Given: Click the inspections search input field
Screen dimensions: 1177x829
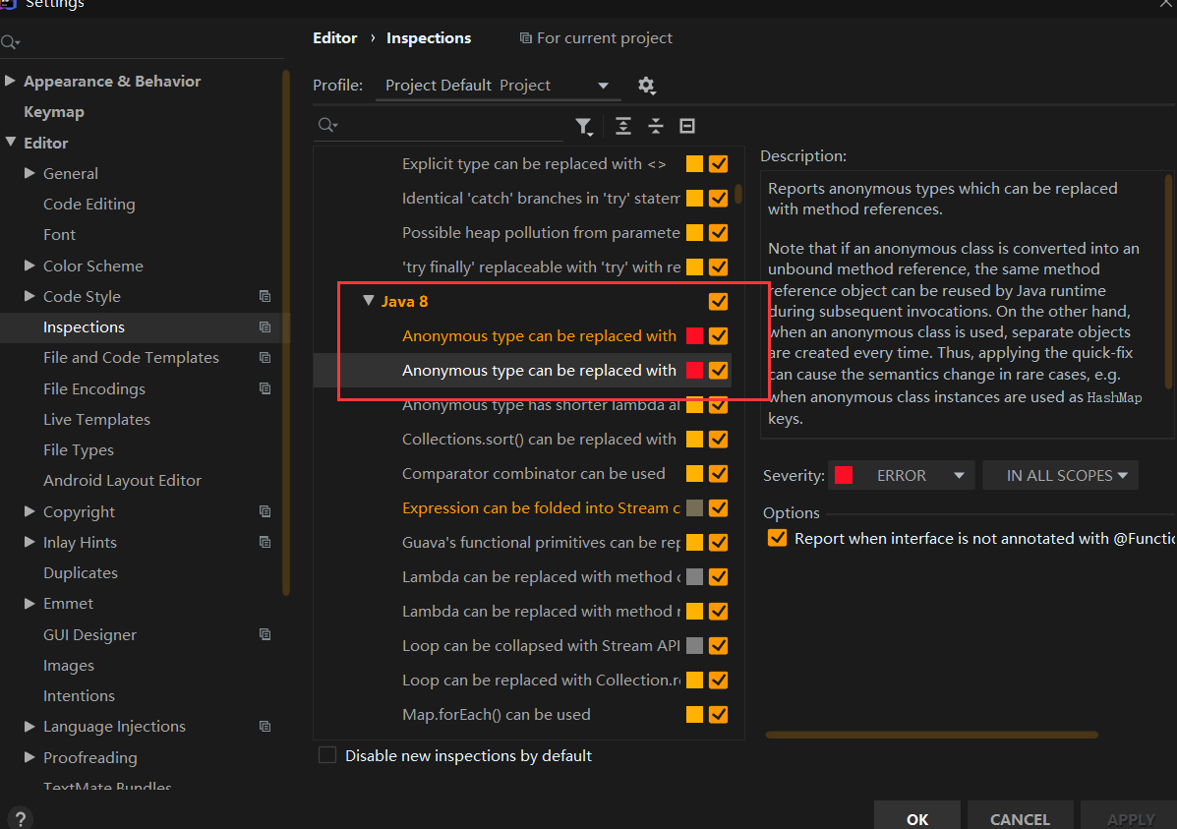Looking at the screenshot, I should point(447,126).
